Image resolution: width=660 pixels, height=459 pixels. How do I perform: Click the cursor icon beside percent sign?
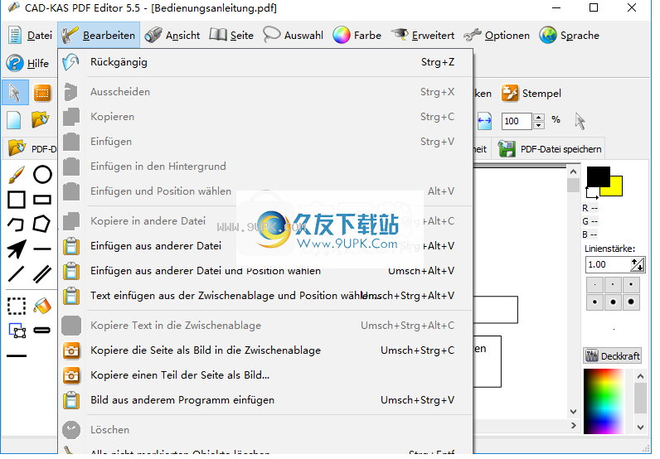pyautogui.click(x=580, y=121)
